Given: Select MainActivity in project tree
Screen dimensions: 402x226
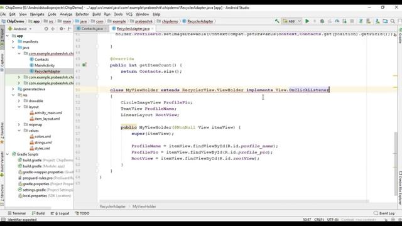Looking at the screenshot, I should (45, 65).
